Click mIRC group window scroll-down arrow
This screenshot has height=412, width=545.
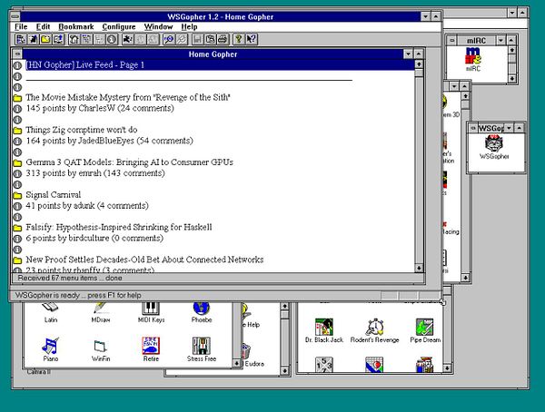click(x=511, y=79)
